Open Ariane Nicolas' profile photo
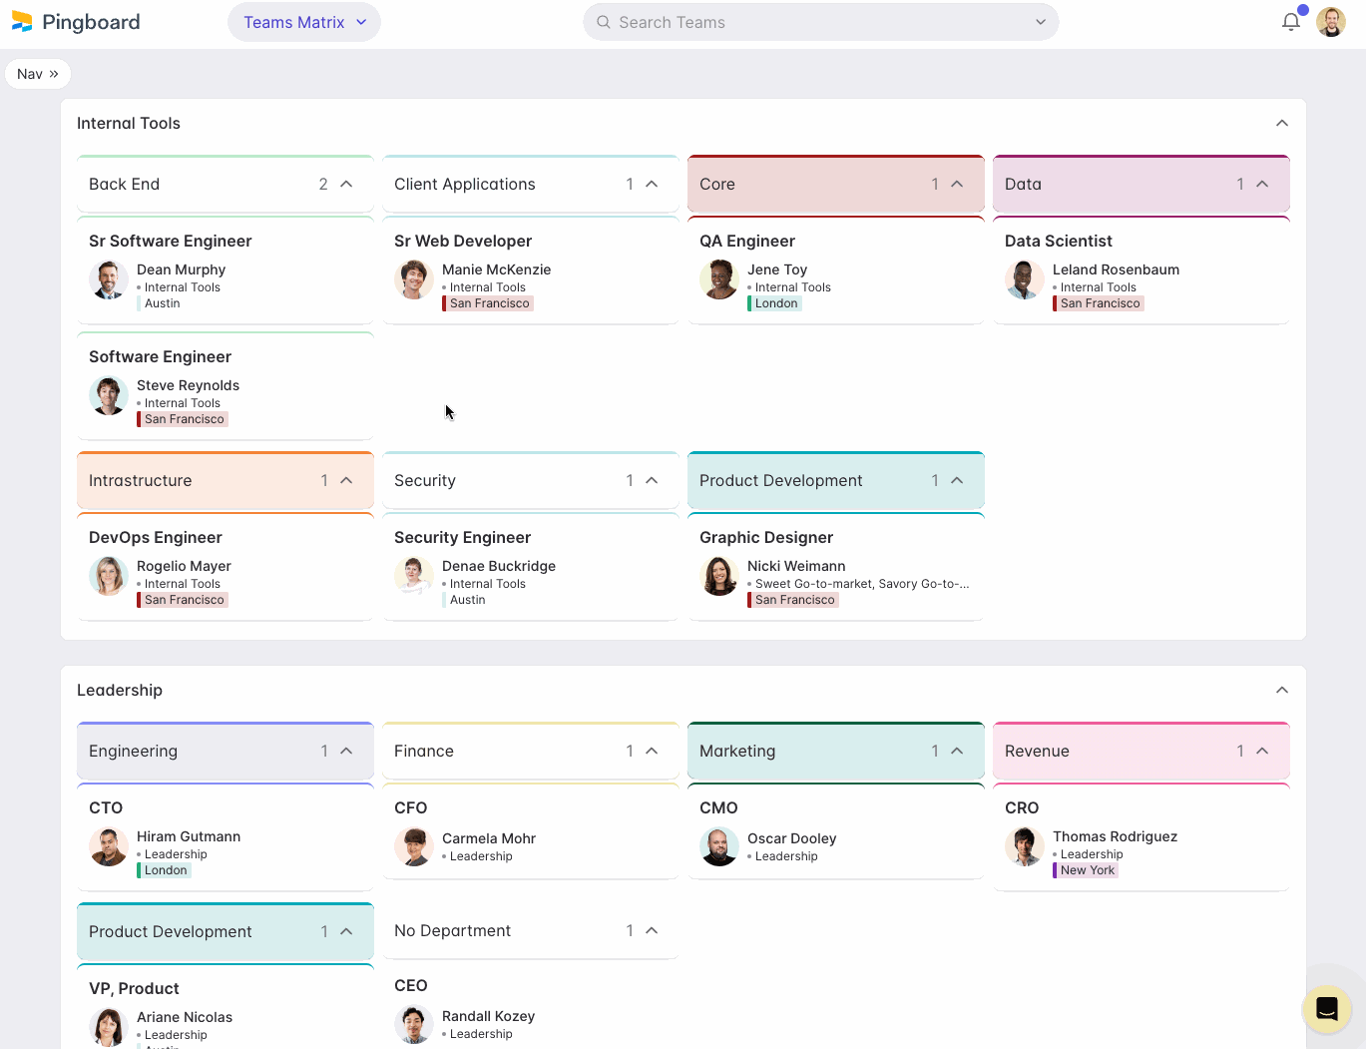Image resolution: width=1366 pixels, height=1049 pixels. click(108, 1027)
